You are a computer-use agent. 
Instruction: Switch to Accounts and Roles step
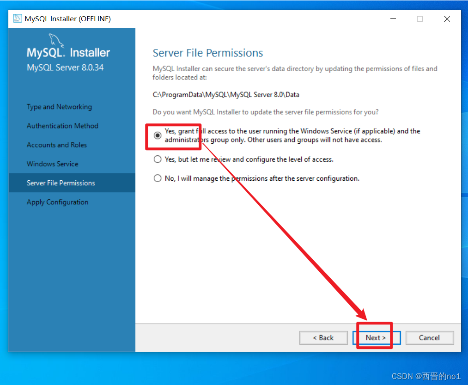point(57,145)
